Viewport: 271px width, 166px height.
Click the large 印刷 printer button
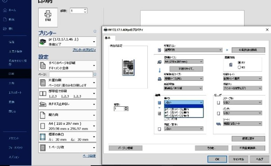click(48, 17)
